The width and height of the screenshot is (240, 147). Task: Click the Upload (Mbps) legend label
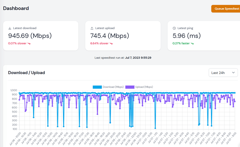(x=144, y=87)
